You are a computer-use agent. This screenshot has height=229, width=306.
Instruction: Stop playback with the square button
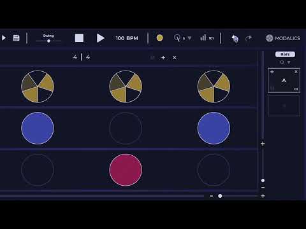(79, 38)
